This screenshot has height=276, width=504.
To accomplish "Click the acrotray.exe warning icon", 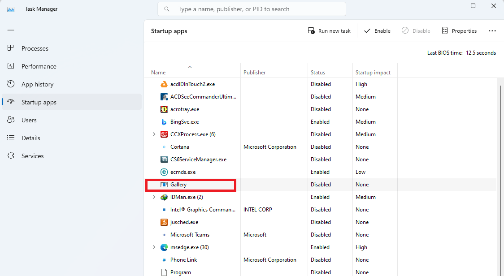I will click(164, 109).
